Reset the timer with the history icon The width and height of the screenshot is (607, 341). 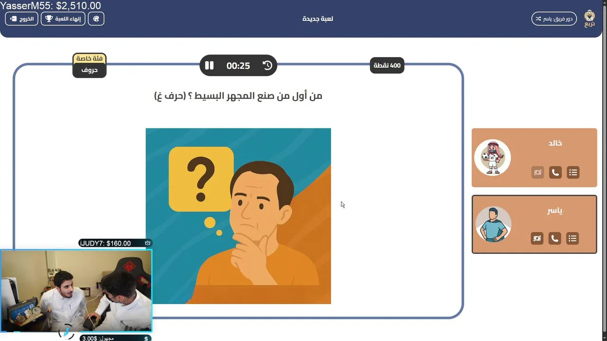267,66
